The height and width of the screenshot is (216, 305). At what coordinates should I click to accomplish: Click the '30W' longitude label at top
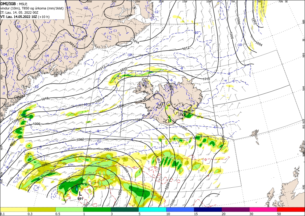114,2
